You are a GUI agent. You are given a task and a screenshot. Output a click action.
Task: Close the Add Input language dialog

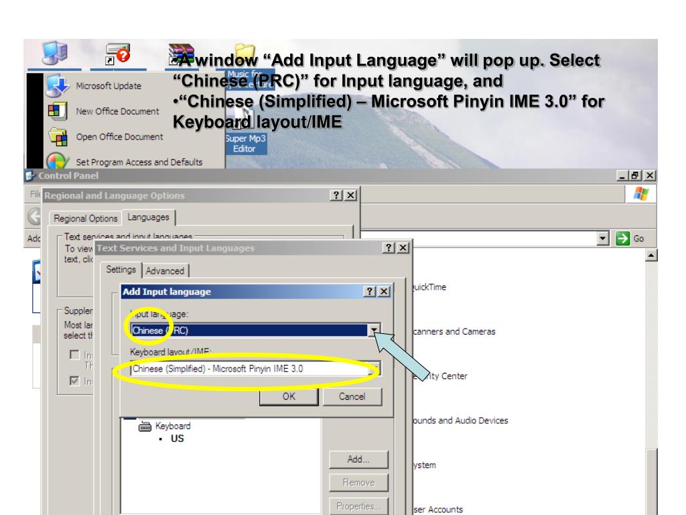click(384, 292)
